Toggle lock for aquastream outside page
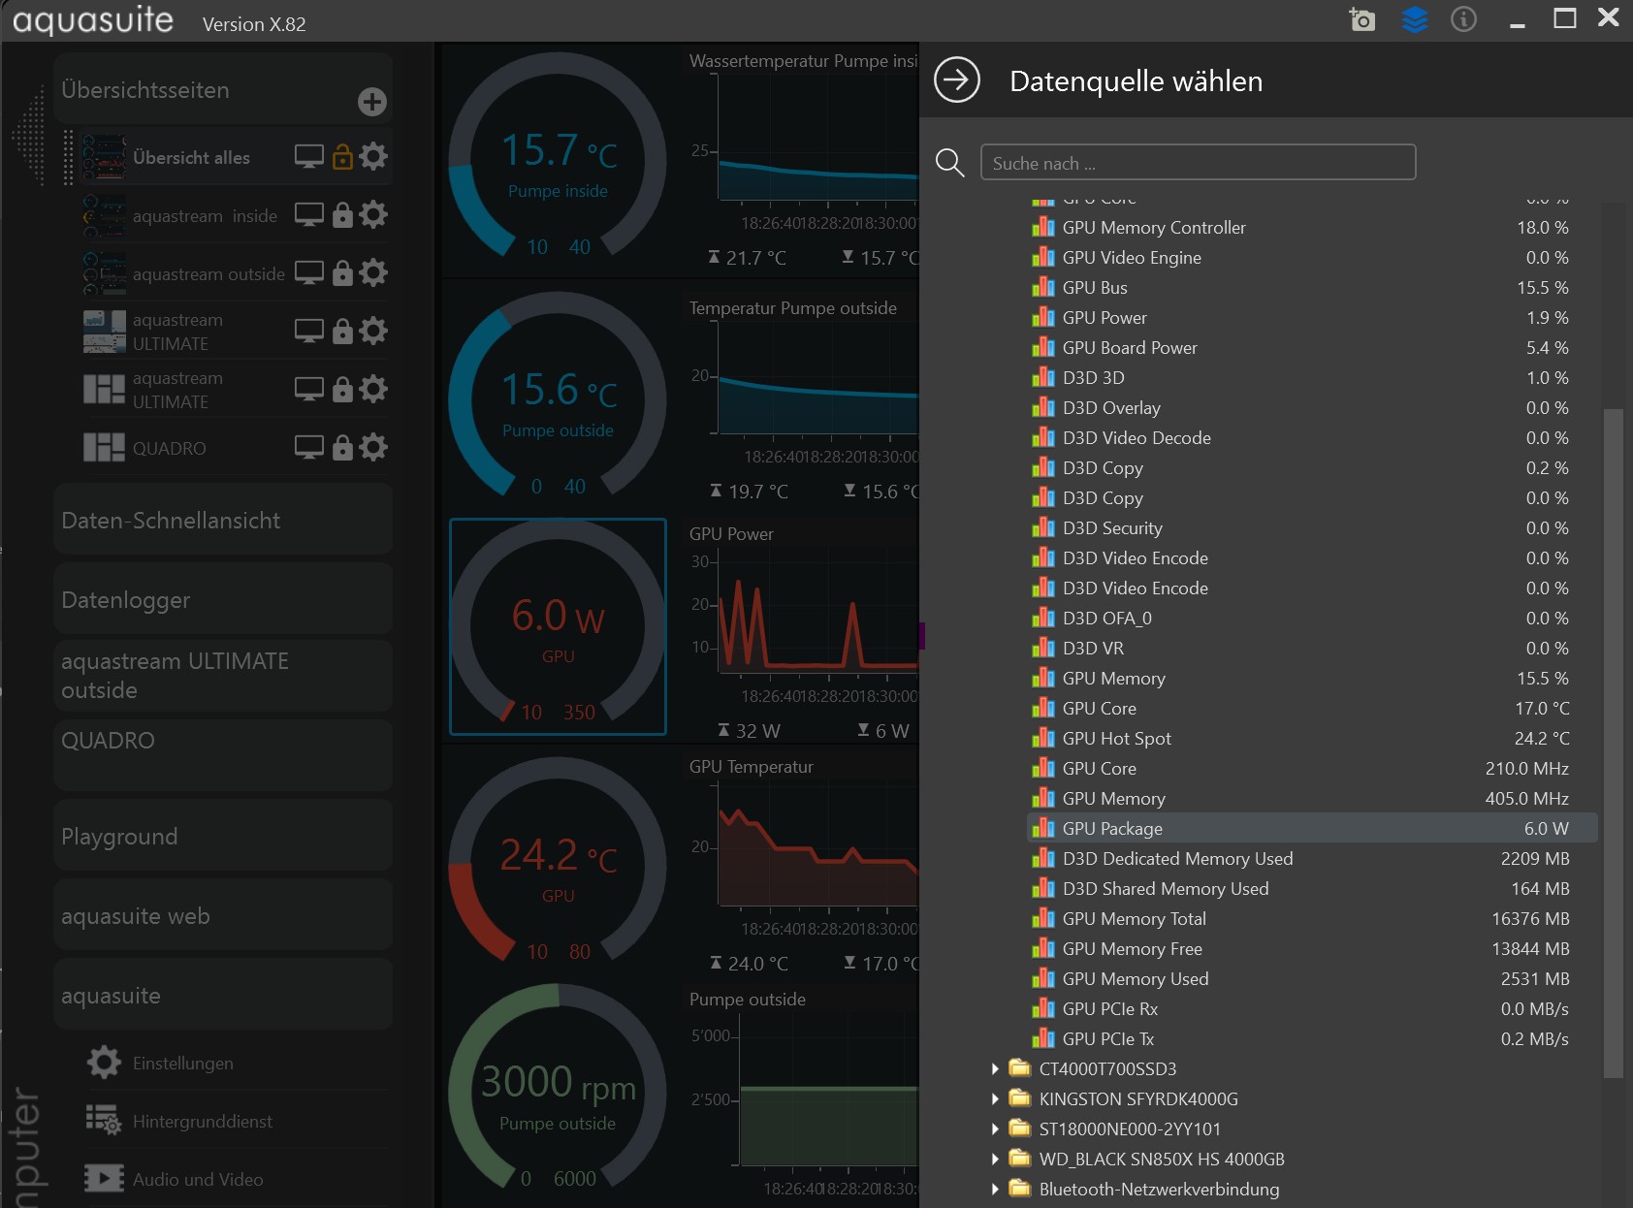Screen dimensions: 1633x1208 click(342, 273)
